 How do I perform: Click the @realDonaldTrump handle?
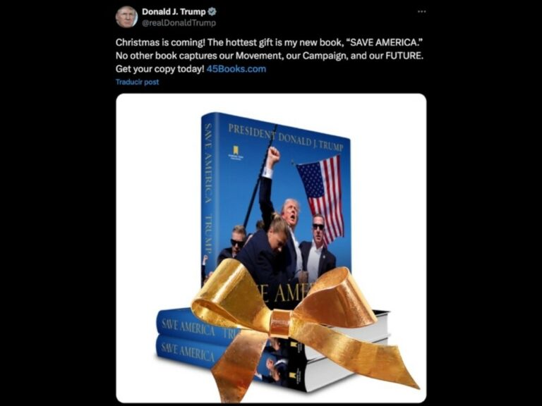pyautogui.click(x=179, y=23)
